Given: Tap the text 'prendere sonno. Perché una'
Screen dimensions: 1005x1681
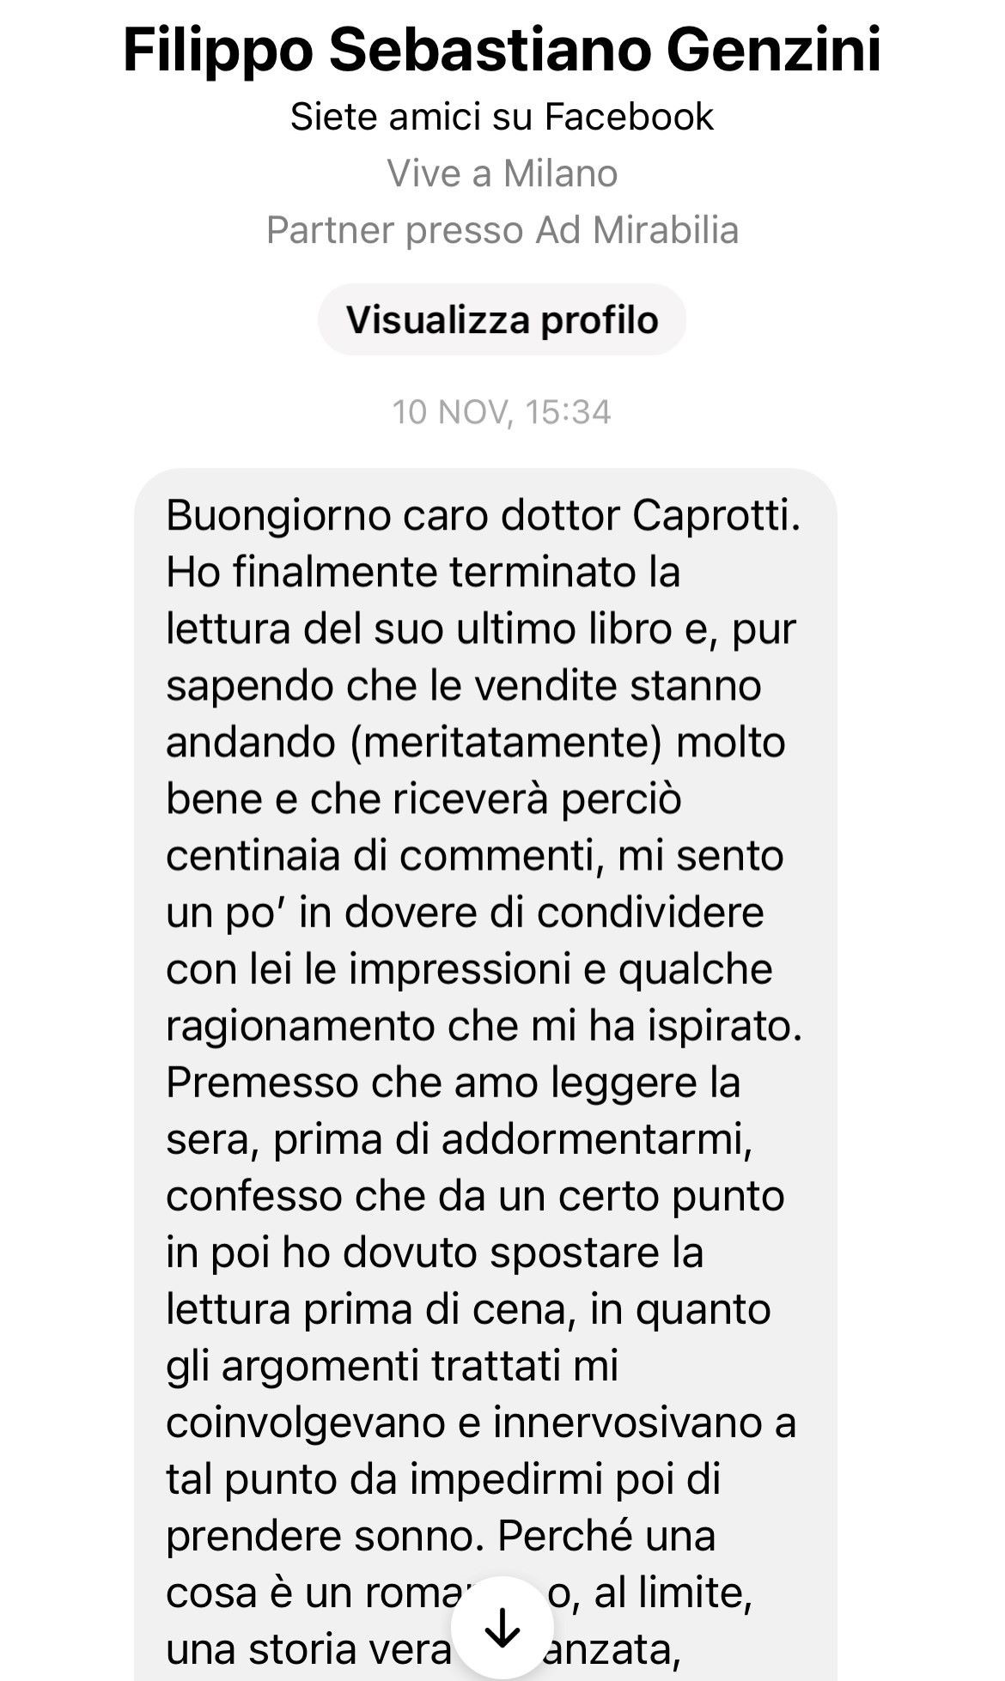Looking at the screenshot, I should coord(441,1537).
